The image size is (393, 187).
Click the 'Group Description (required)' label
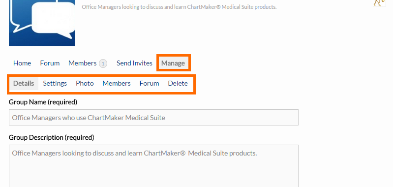point(51,138)
